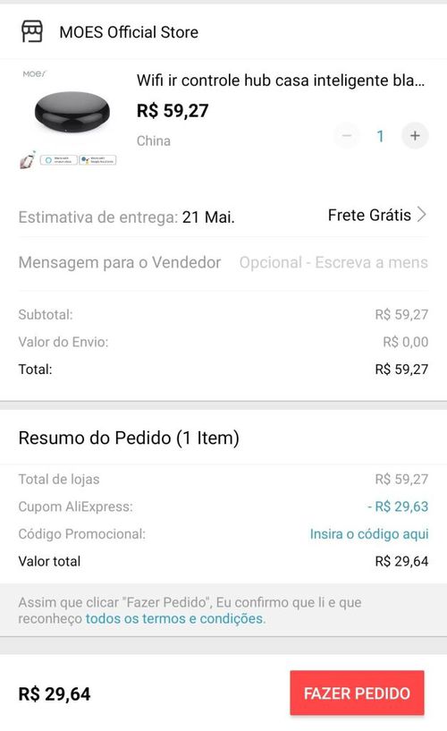Open shipping options via Frete Grátis chevron

[x=422, y=215]
